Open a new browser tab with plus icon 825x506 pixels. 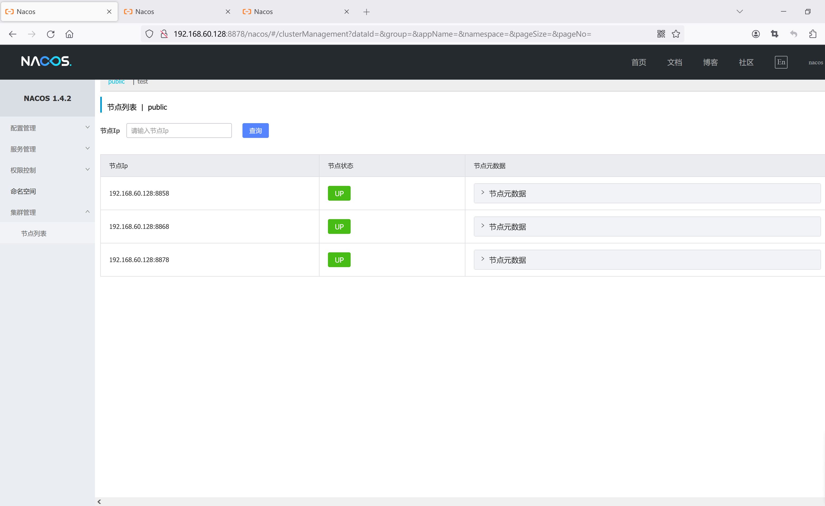pos(367,12)
